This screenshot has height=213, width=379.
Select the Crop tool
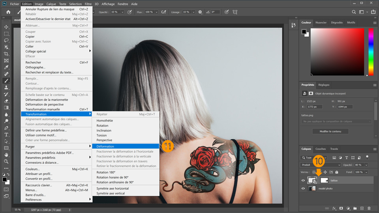[x=6, y=54]
